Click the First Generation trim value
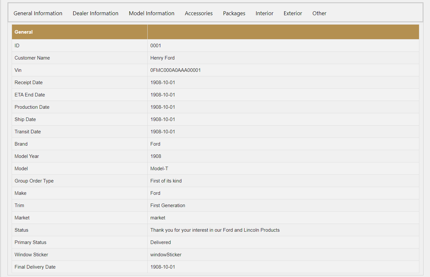The height and width of the screenshot is (277, 430). coord(168,205)
